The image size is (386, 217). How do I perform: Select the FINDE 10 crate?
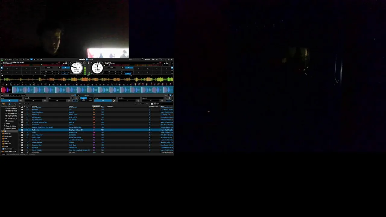pos(7,144)
